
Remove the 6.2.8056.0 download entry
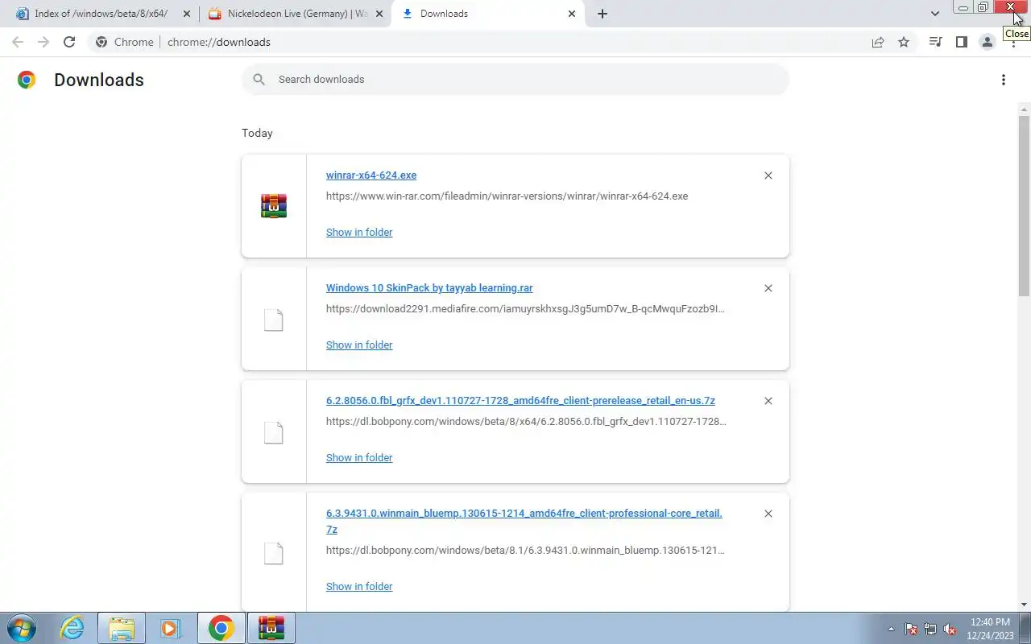coord(768,401)
